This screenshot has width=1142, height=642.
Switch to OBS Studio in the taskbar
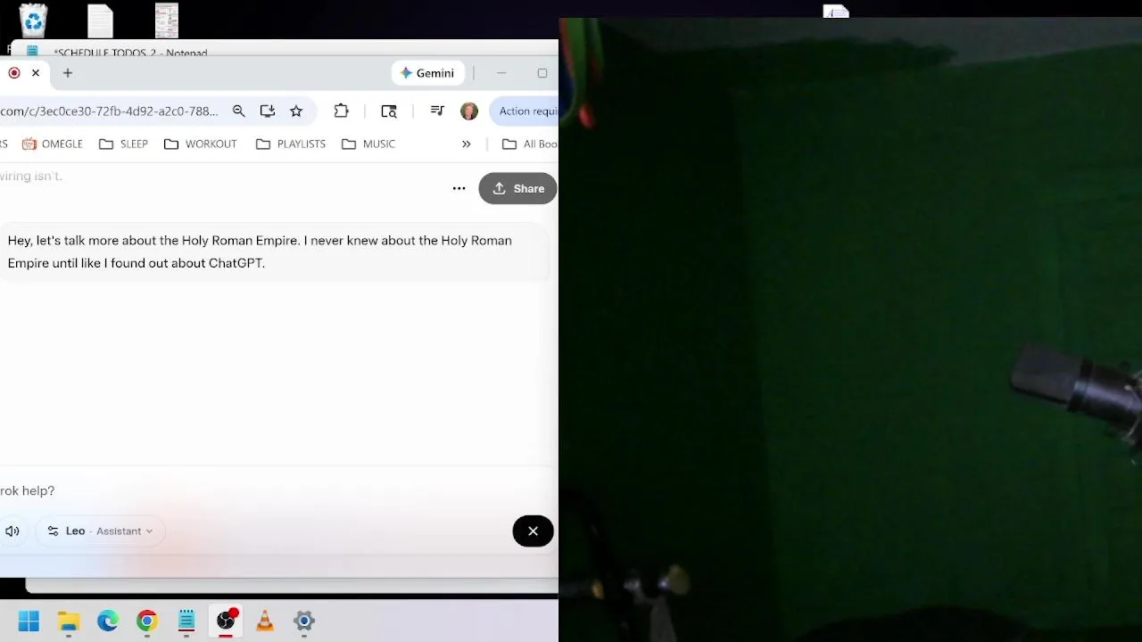click(226, 621)
